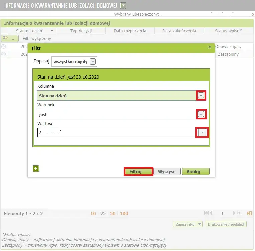Open the Wartość date picker arrow
The image size is (255, 251).
202,133
